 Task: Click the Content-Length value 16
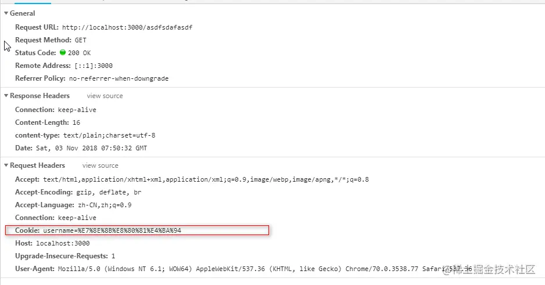(x=77, y=122)
